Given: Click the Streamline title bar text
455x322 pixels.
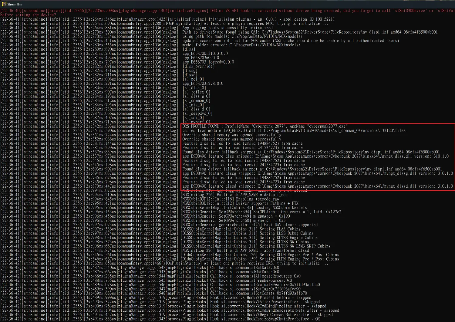Looking at the screenshot, I should pos(15,4).
